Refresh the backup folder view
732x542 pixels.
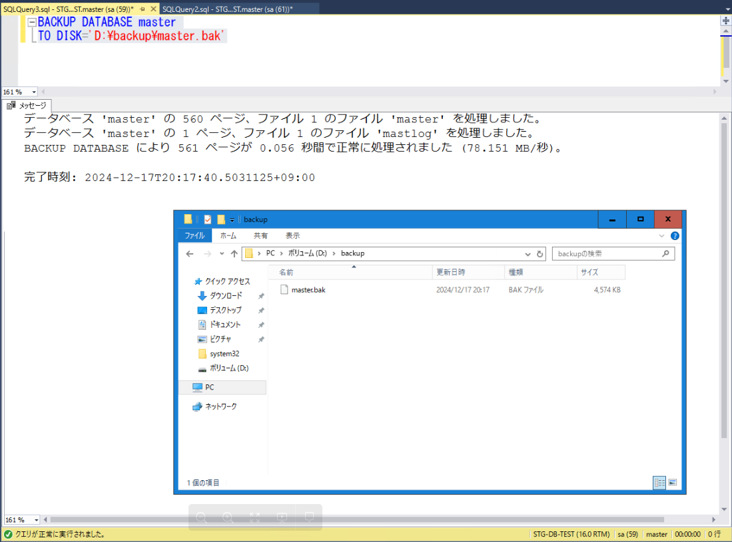(x=540, y=254)
